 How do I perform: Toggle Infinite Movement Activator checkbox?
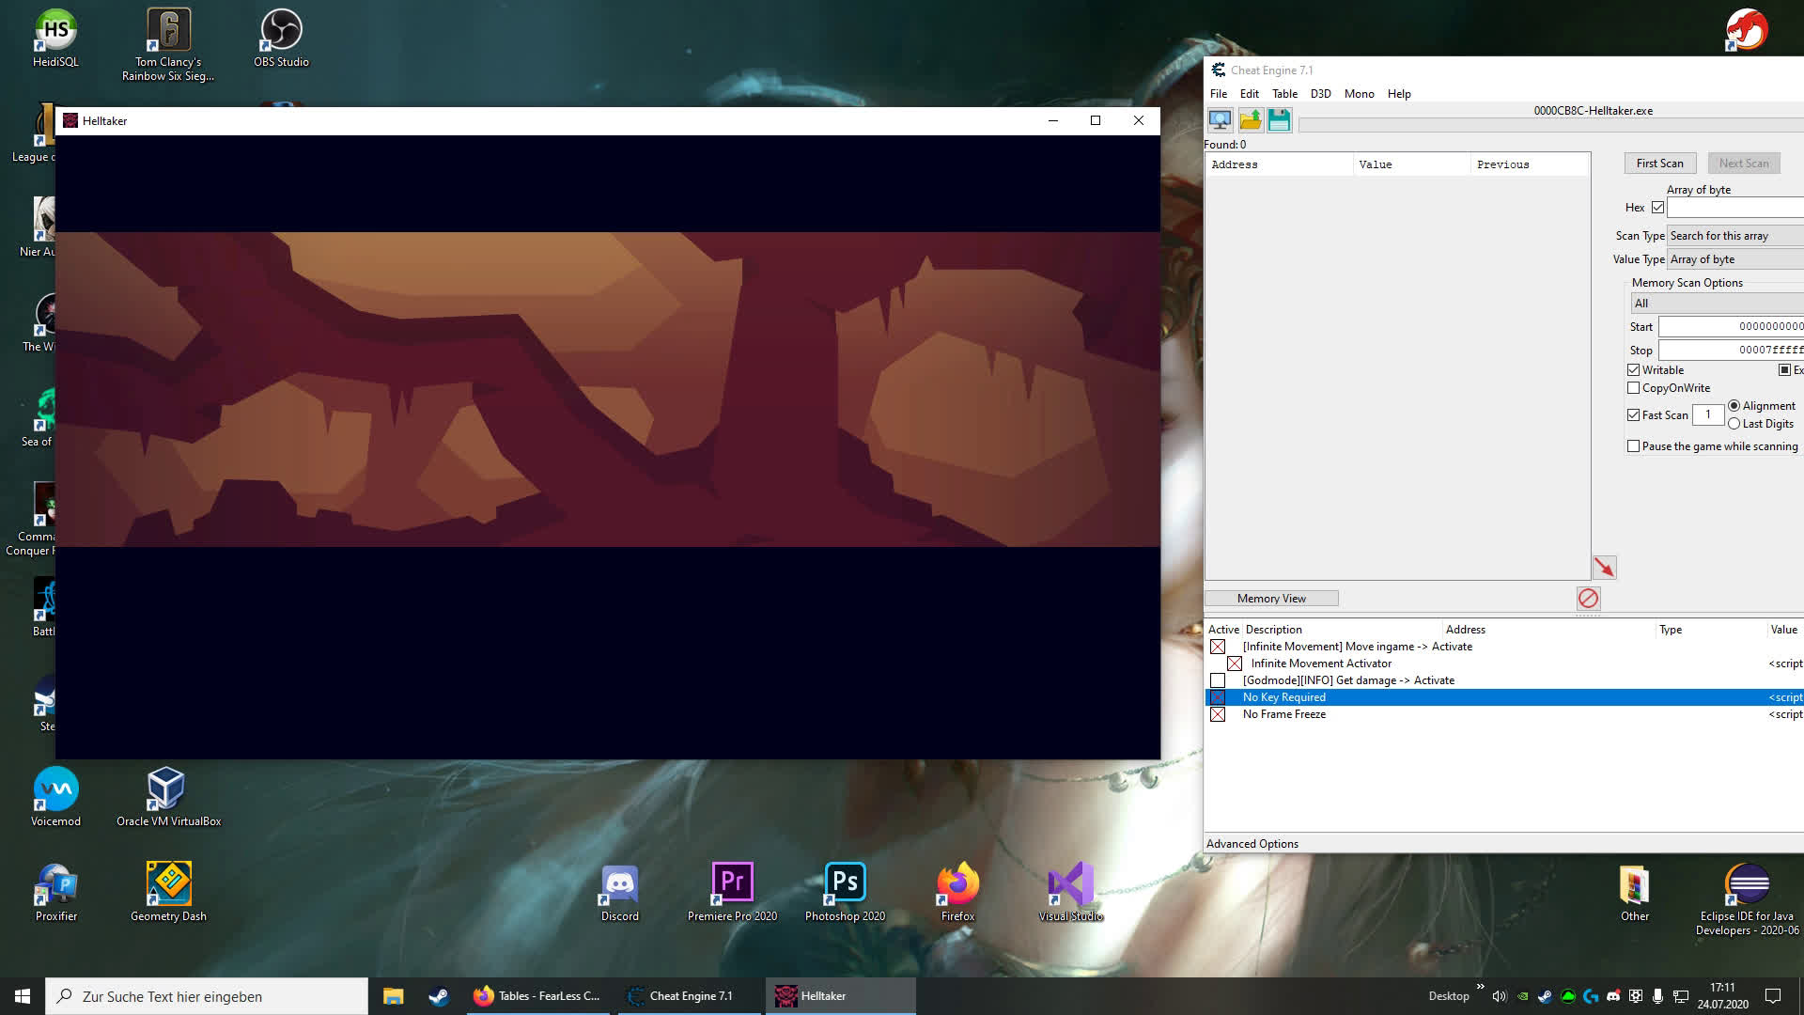pos(1235,664)
